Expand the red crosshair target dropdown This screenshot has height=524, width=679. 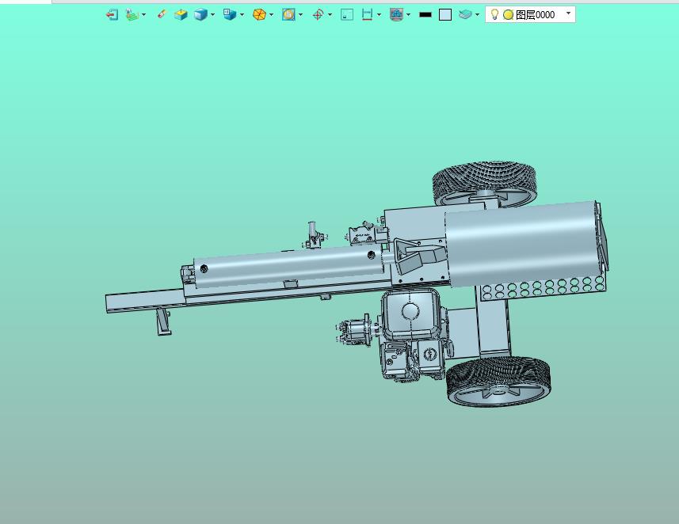[x=330, y=15]
